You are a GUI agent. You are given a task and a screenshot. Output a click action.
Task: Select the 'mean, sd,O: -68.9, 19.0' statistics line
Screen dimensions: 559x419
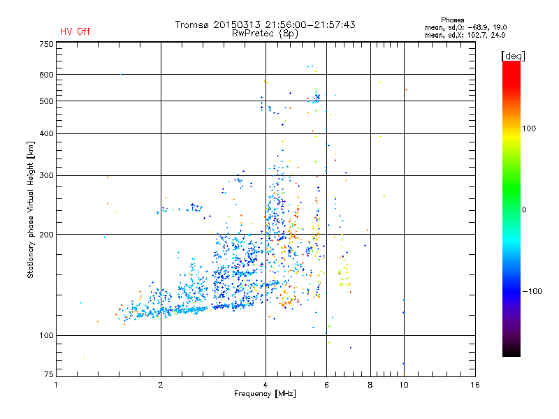(x=465, y=27)
